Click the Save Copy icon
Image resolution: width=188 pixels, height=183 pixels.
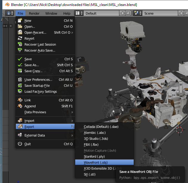pos(20,71)
